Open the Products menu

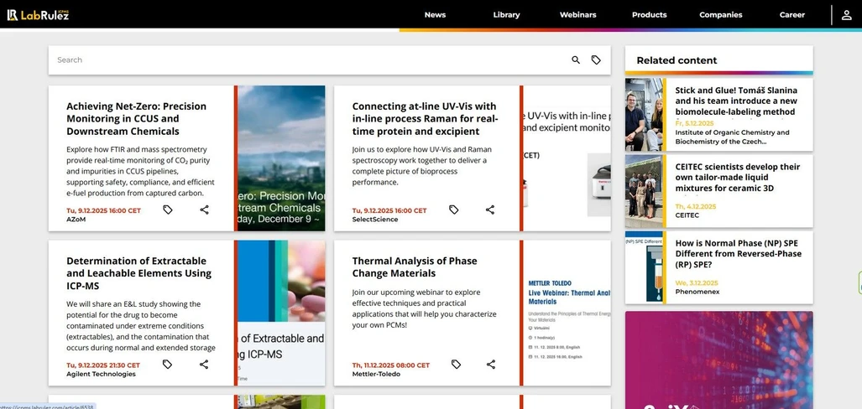[x=650, y=15]
